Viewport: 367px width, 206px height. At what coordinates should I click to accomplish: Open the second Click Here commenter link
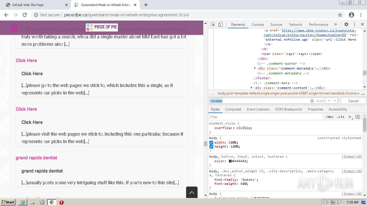pyautogui.click(x=26, y=109)
